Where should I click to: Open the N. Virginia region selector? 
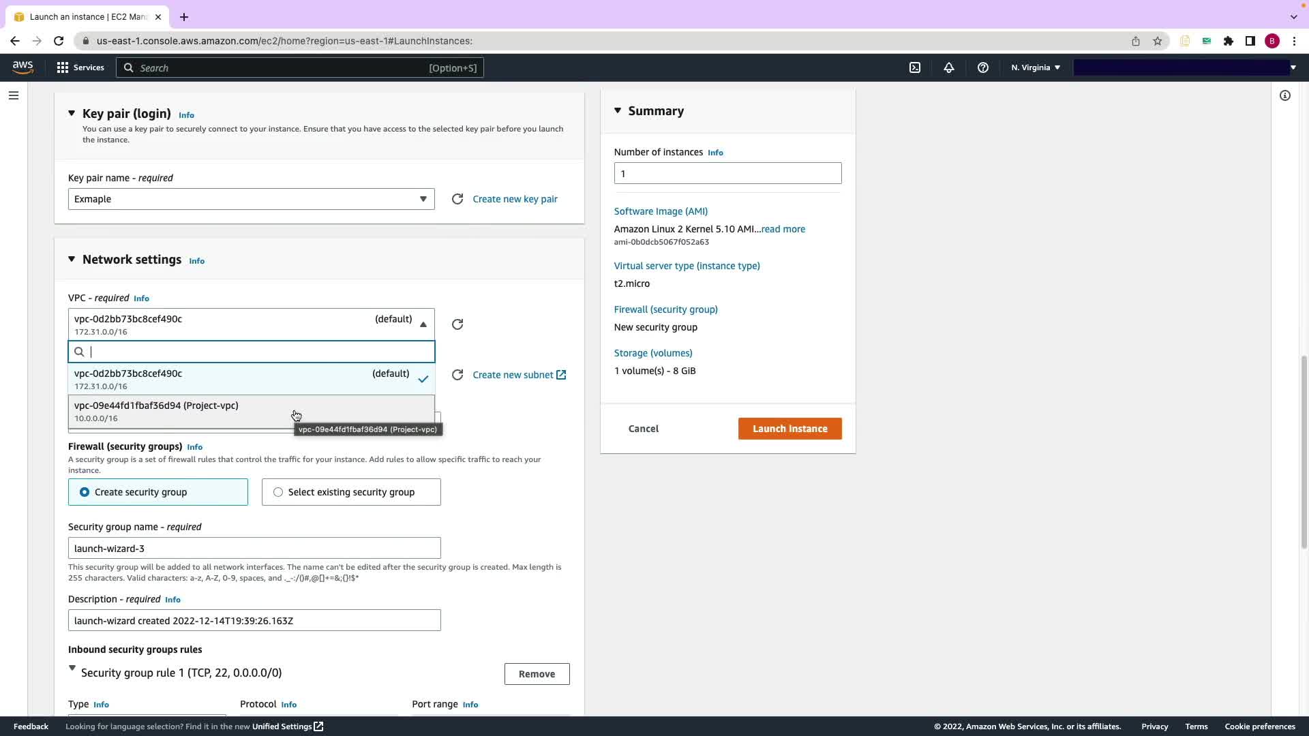click(x=1035, y=67)
